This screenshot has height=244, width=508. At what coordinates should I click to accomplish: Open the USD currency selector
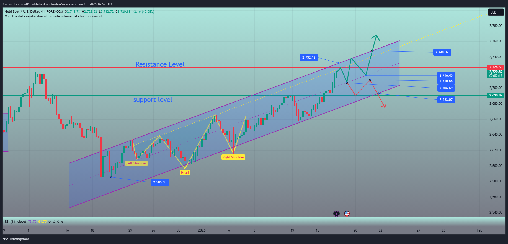click(496, 12)
